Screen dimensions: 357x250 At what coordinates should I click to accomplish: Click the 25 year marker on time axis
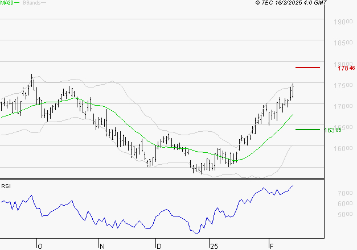point(214,247)
